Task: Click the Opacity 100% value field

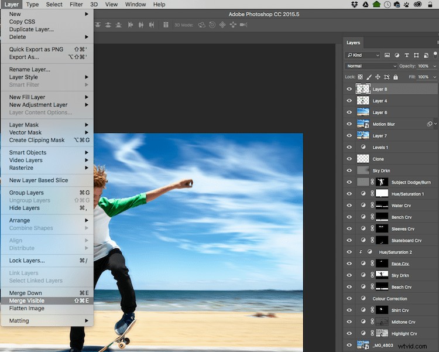Action: [424, 66]
